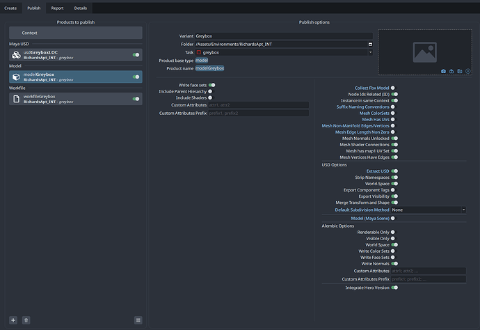This screenshot has width=480, height=330.
Task: Toggle Mesh Vertices Have Edges
Action: coord(394,157)
